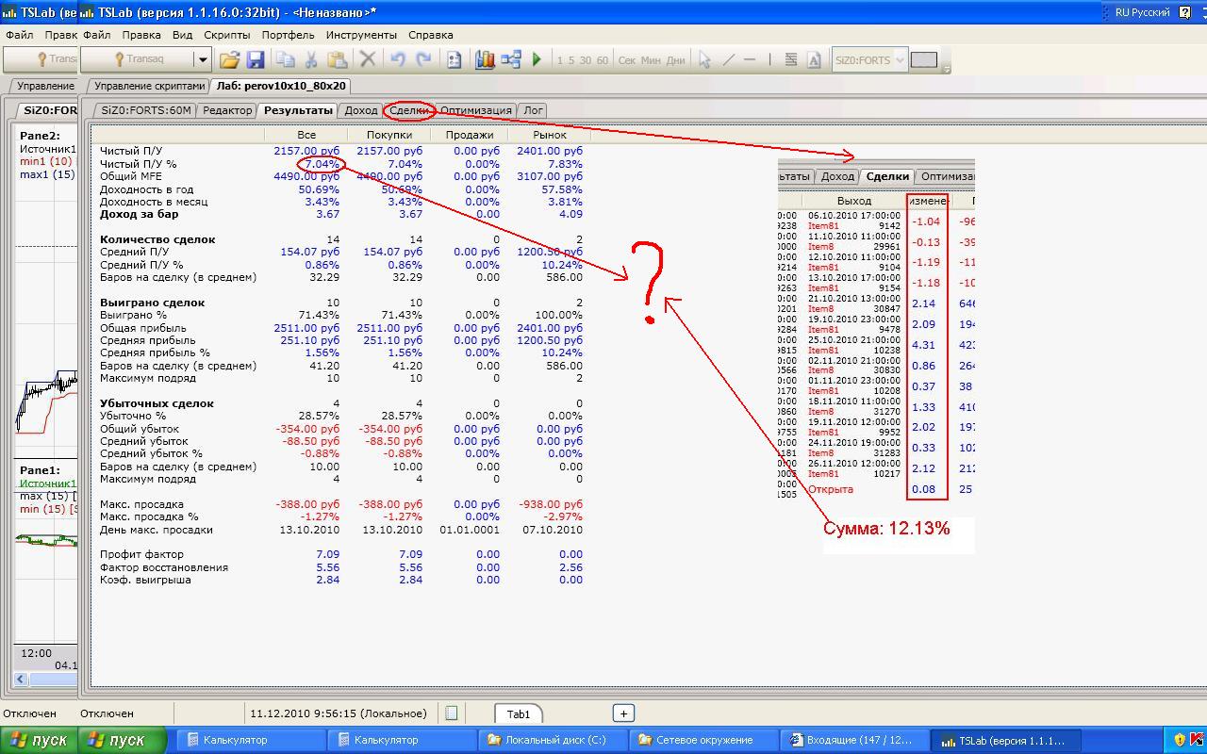Viewport: 1207px width, 754px height.
Task: Open the Редактор tab
Action: pos(227,110)
